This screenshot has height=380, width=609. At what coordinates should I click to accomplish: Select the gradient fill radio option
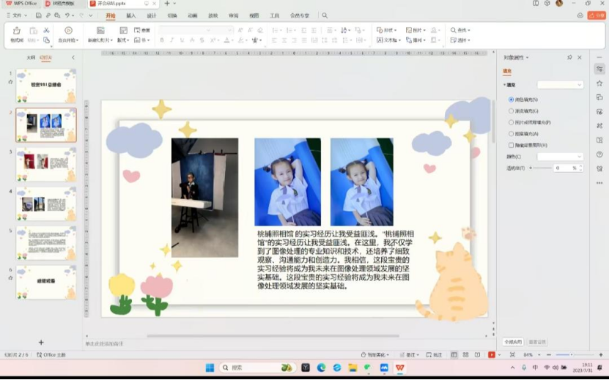[x=511, y=111]
